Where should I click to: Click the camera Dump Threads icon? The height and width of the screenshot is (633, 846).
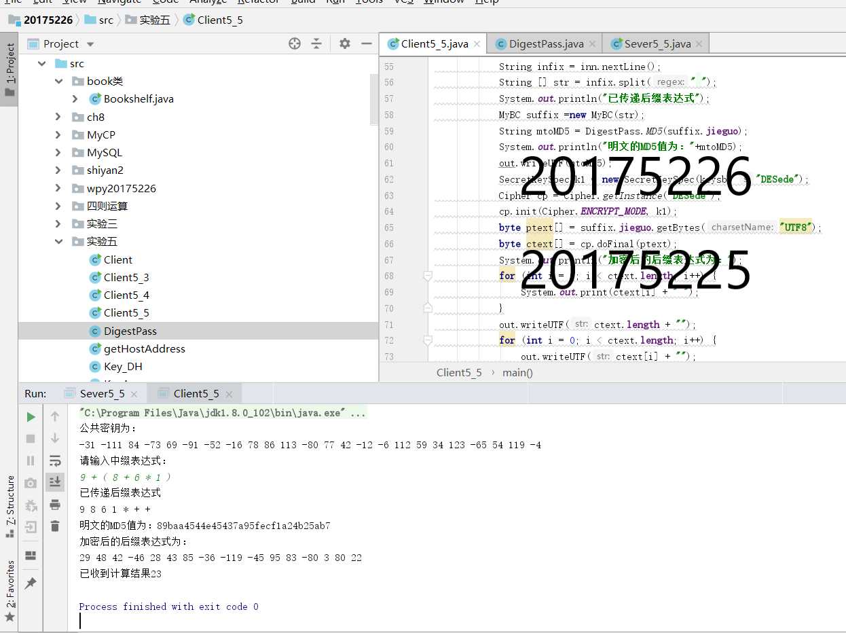point(31,483)
